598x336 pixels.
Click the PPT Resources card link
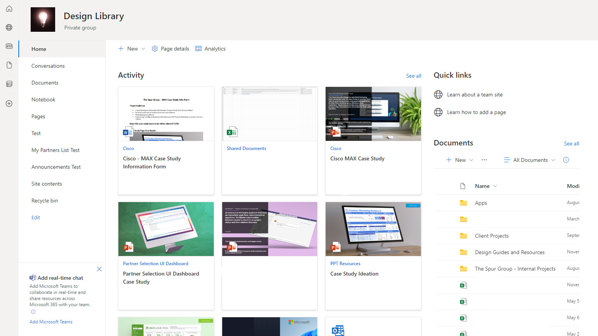click(345, 264)
